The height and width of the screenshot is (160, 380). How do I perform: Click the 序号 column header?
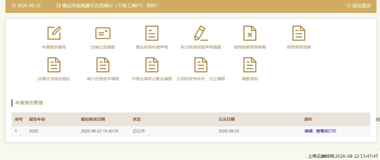click(x=19, y=119)
